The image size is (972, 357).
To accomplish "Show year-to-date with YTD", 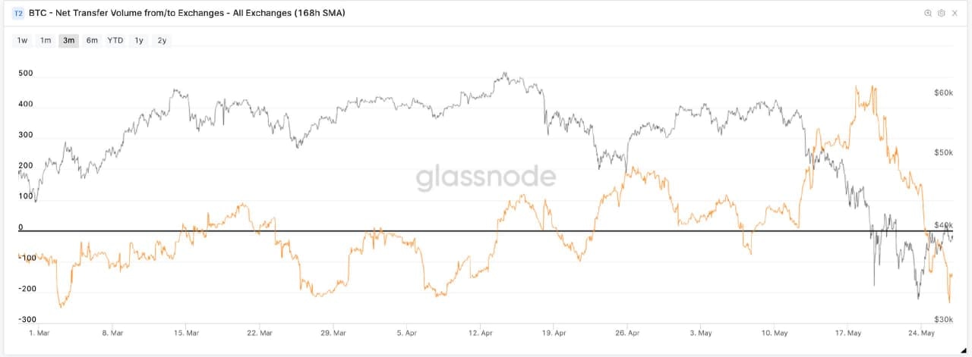I will coord(115,40).
